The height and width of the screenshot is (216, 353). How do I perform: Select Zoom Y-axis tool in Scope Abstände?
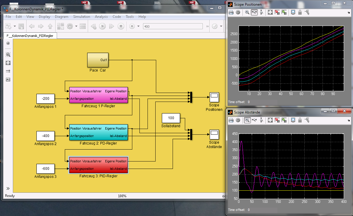(262, 120)
